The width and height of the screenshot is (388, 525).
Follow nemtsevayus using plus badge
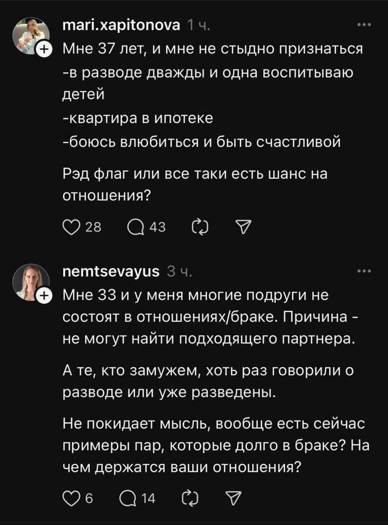tap(44, 296)
